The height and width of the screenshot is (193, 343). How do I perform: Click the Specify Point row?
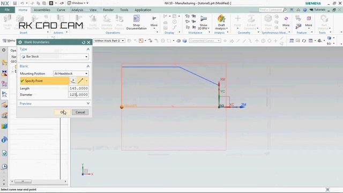[x=44, y=81]
